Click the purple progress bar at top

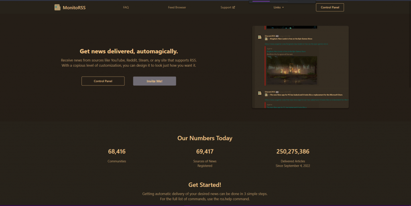point(260,1)
